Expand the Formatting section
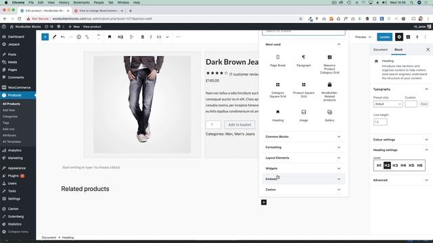The width and height of the screenshot is (433, 243). pos(304,147)
